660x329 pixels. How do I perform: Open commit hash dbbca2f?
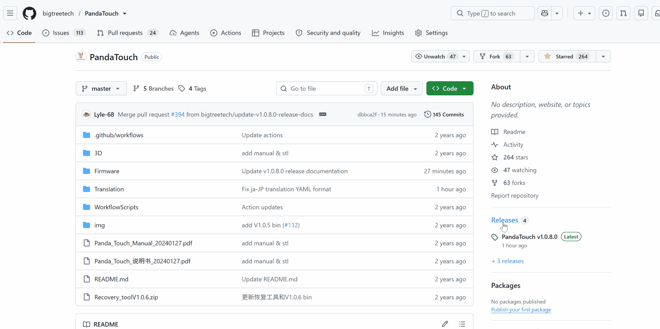[367, 115]
